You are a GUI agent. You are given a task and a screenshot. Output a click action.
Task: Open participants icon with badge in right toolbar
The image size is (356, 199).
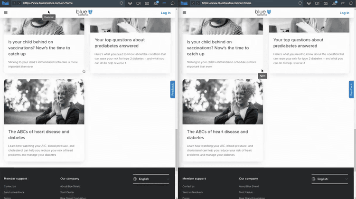pos(335,3)
